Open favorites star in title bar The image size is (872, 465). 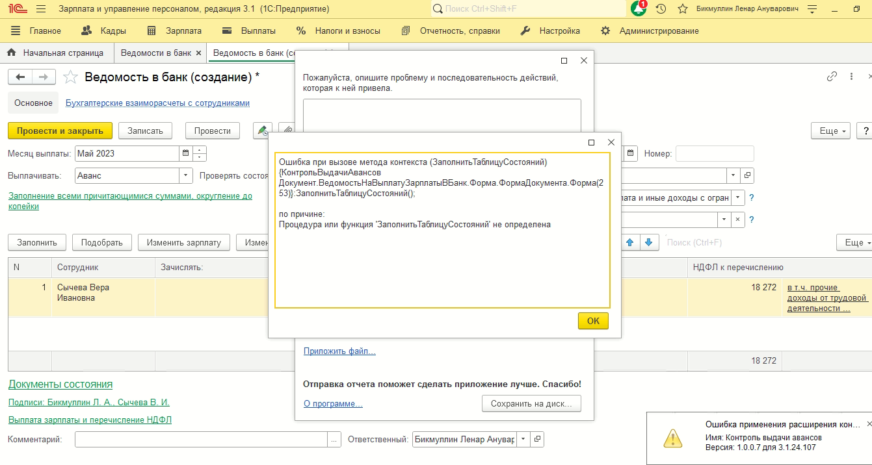[x=683, y=9]
